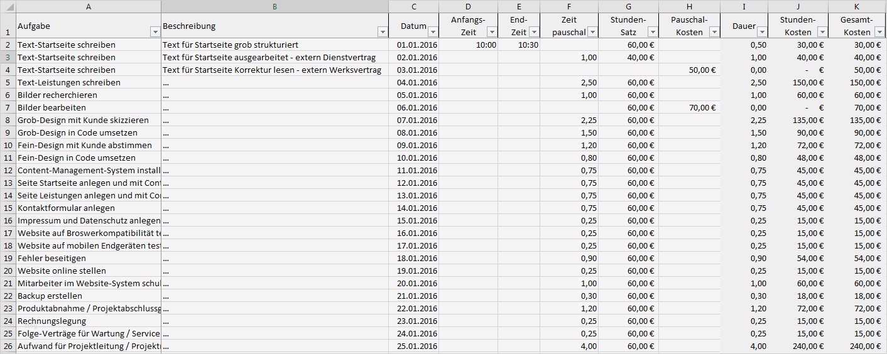Click the 'Aufgabe' header cell

click(x=89, y=26)
